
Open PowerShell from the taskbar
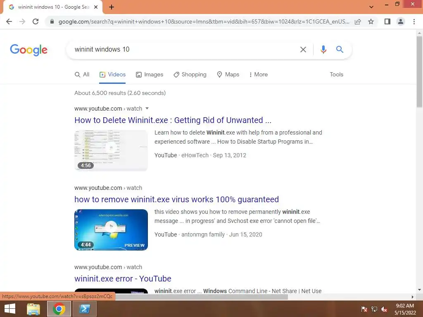tap(84, 309)
